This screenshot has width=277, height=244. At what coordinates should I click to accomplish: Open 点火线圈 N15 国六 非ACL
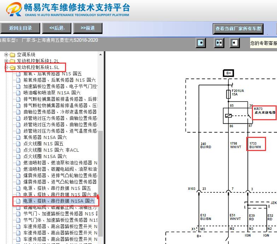coord(51,150)
